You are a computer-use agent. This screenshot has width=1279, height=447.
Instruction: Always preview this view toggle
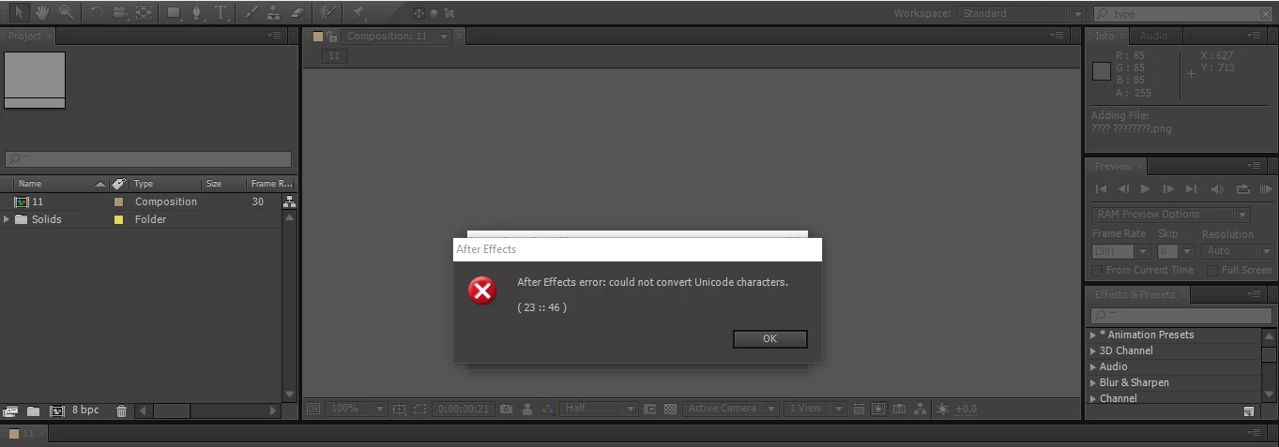point(313,409)
